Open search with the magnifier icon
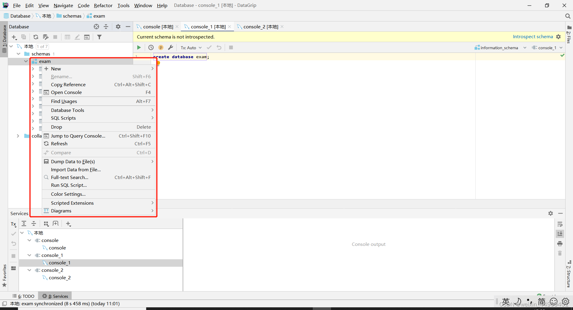Viewport: 573px width, 310px height. click(568, 16)
